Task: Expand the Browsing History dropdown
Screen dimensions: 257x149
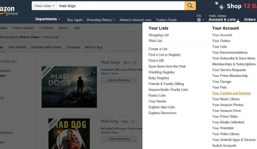Action: [x=101, y=20]
